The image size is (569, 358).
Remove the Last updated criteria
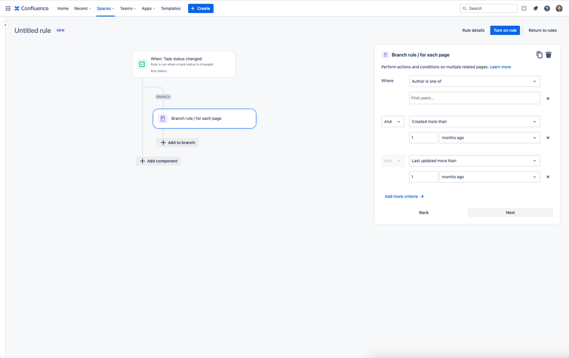click(548, 177)
